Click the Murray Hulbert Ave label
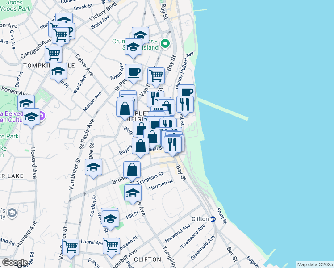Screen dimensions: 334x268 185,70
